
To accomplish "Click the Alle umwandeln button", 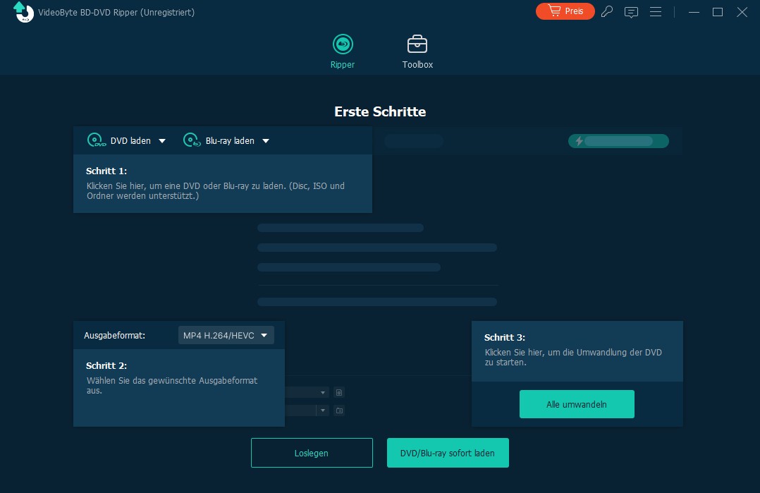I will [577, 404].
